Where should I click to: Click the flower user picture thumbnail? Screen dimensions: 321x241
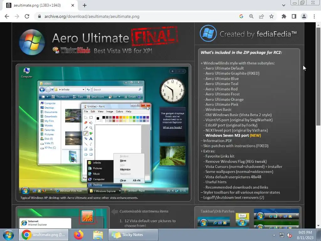(x=87, y=217)
